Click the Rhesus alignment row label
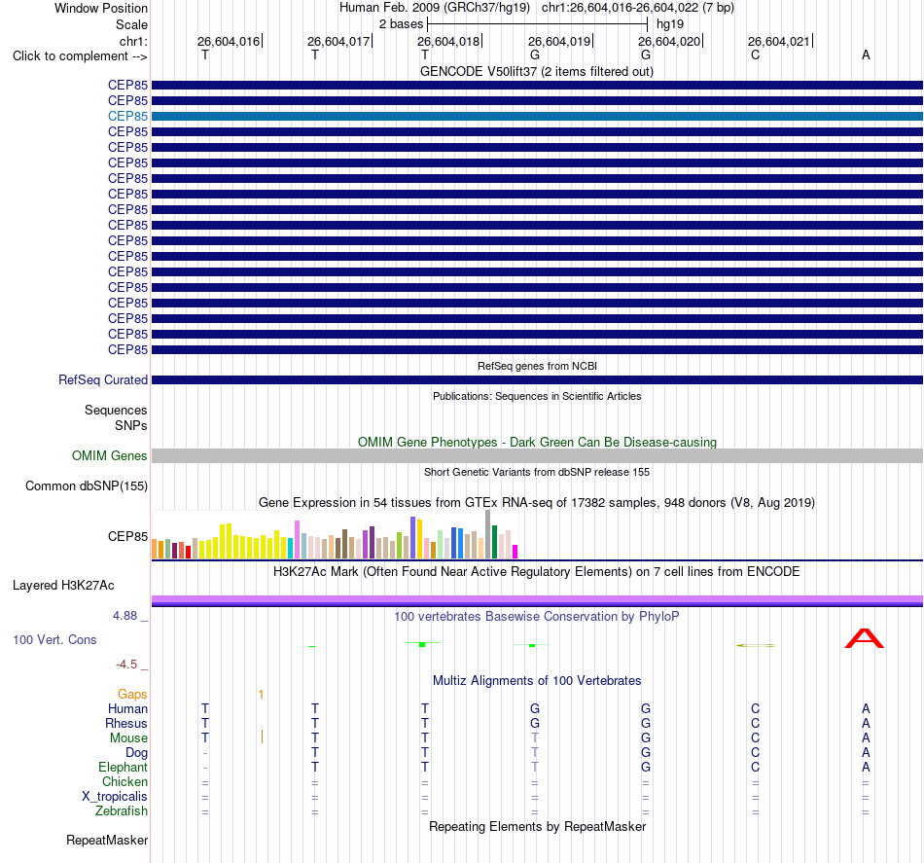Screen dimensions: 924x863 click(126, 723)
